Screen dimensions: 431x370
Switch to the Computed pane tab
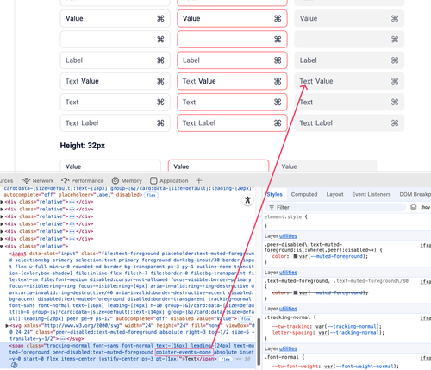[304, 194]
